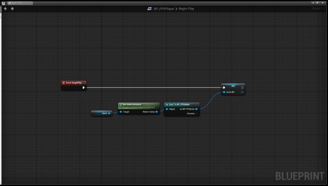Close the Begin Play tab

coord(31,3)
